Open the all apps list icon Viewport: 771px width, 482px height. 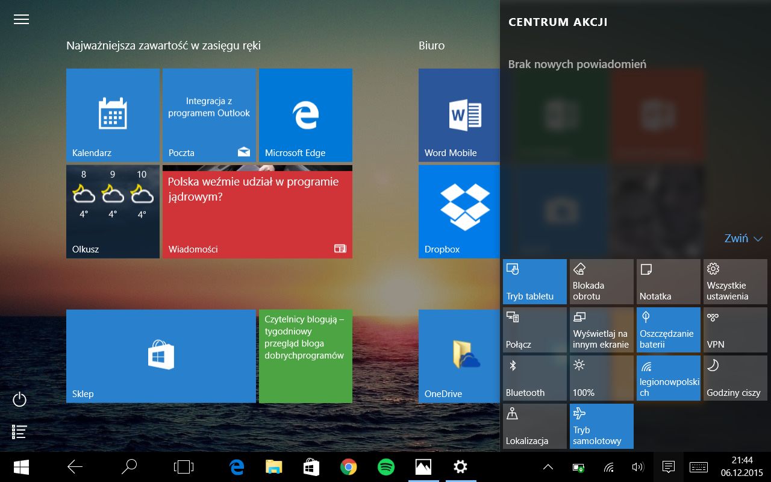(20, 431)
